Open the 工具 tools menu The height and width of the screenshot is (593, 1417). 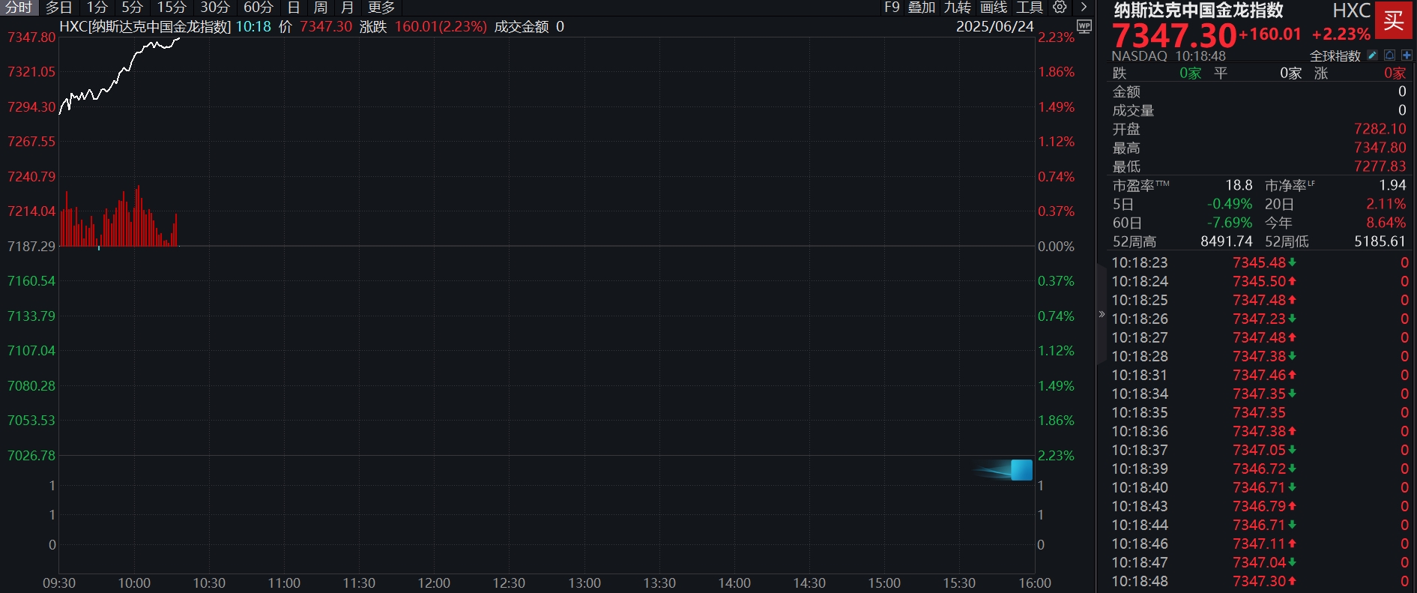[x=1030, y=7]
